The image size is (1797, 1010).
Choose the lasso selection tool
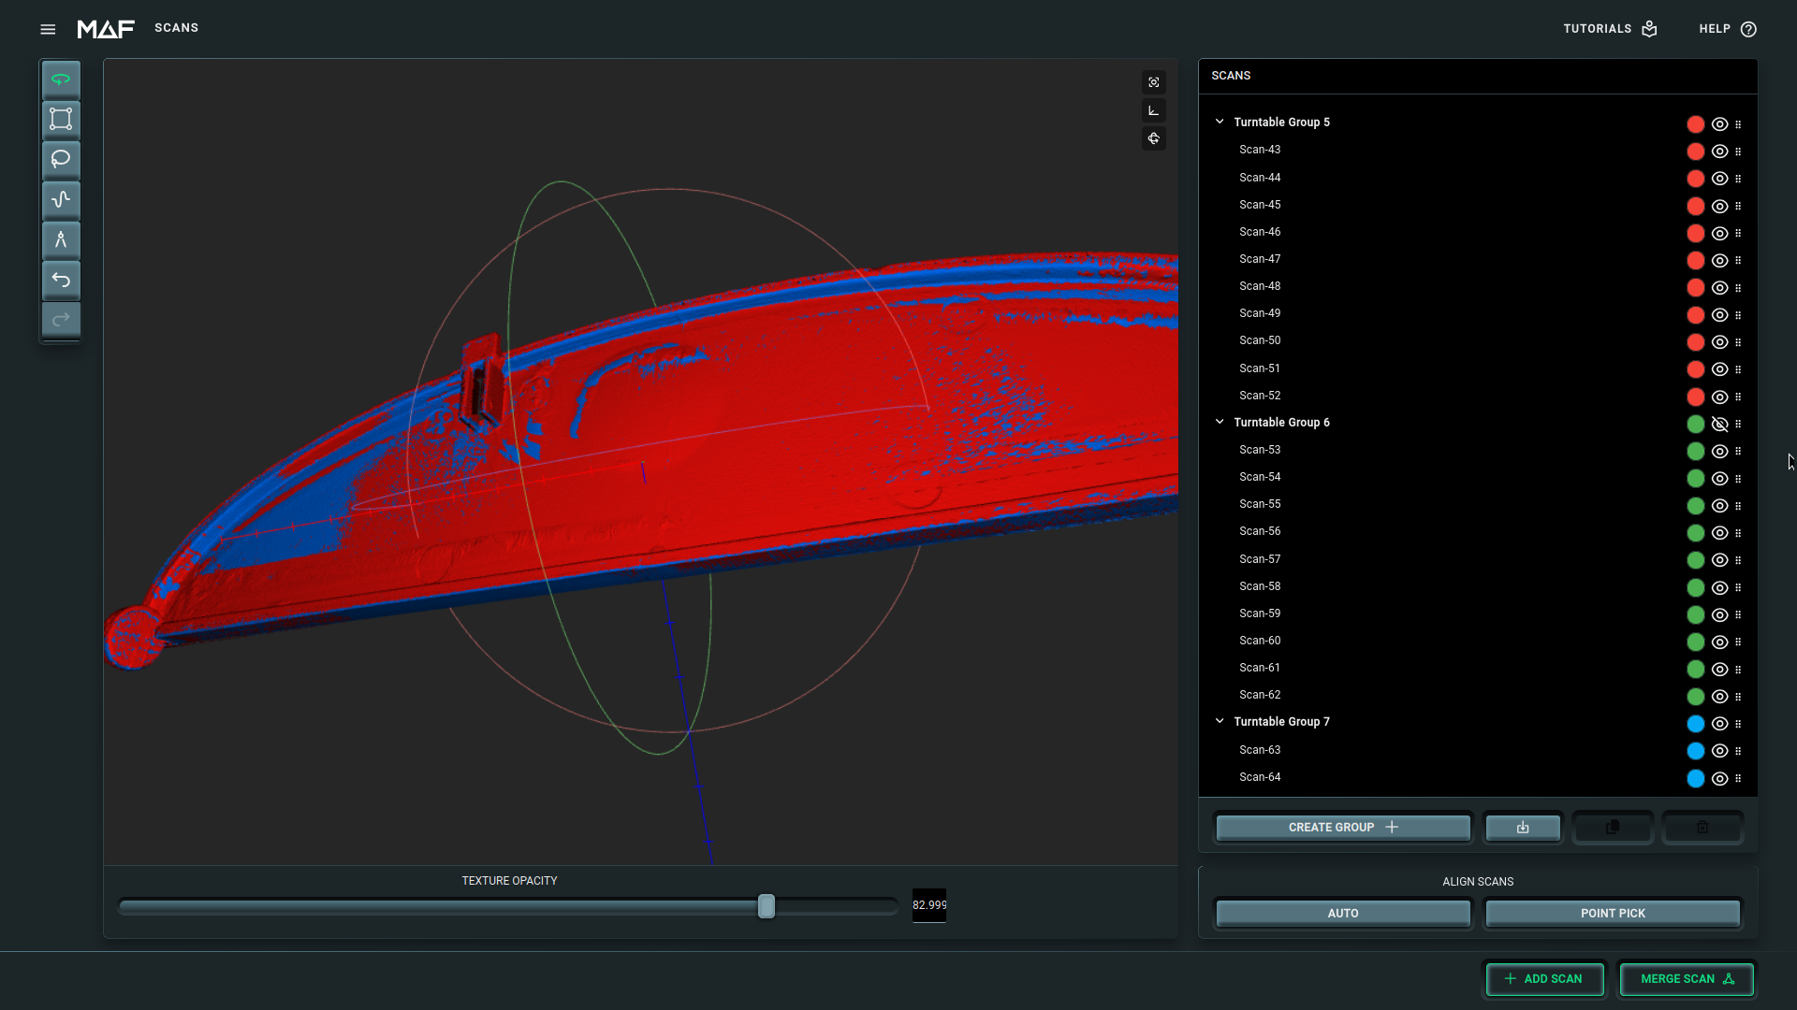(x=61, y=160)
